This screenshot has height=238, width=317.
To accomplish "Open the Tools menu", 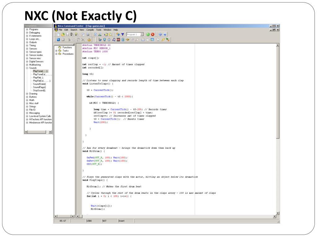I will 99,29.
